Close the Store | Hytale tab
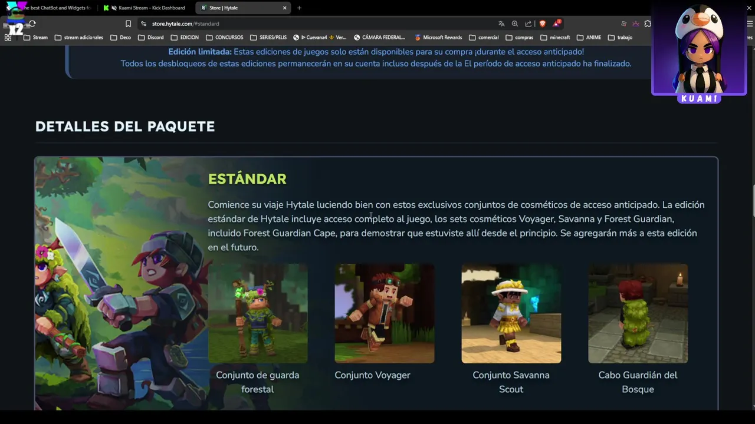Screen dimensions: 755x424 [284, 8]
